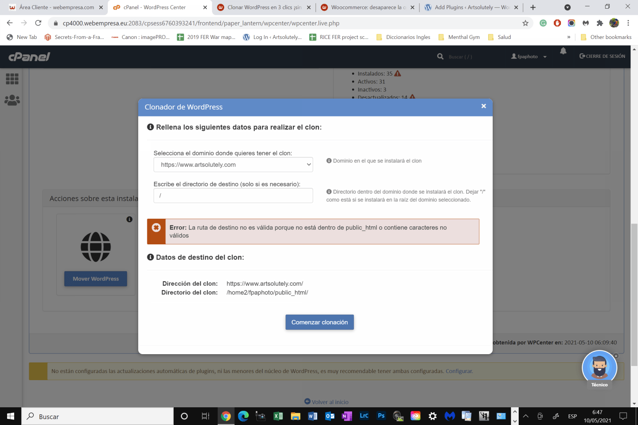Open Word from the taskbar
Image resolution: width=638 pixels, height=425 pixels.
point(313,416)
